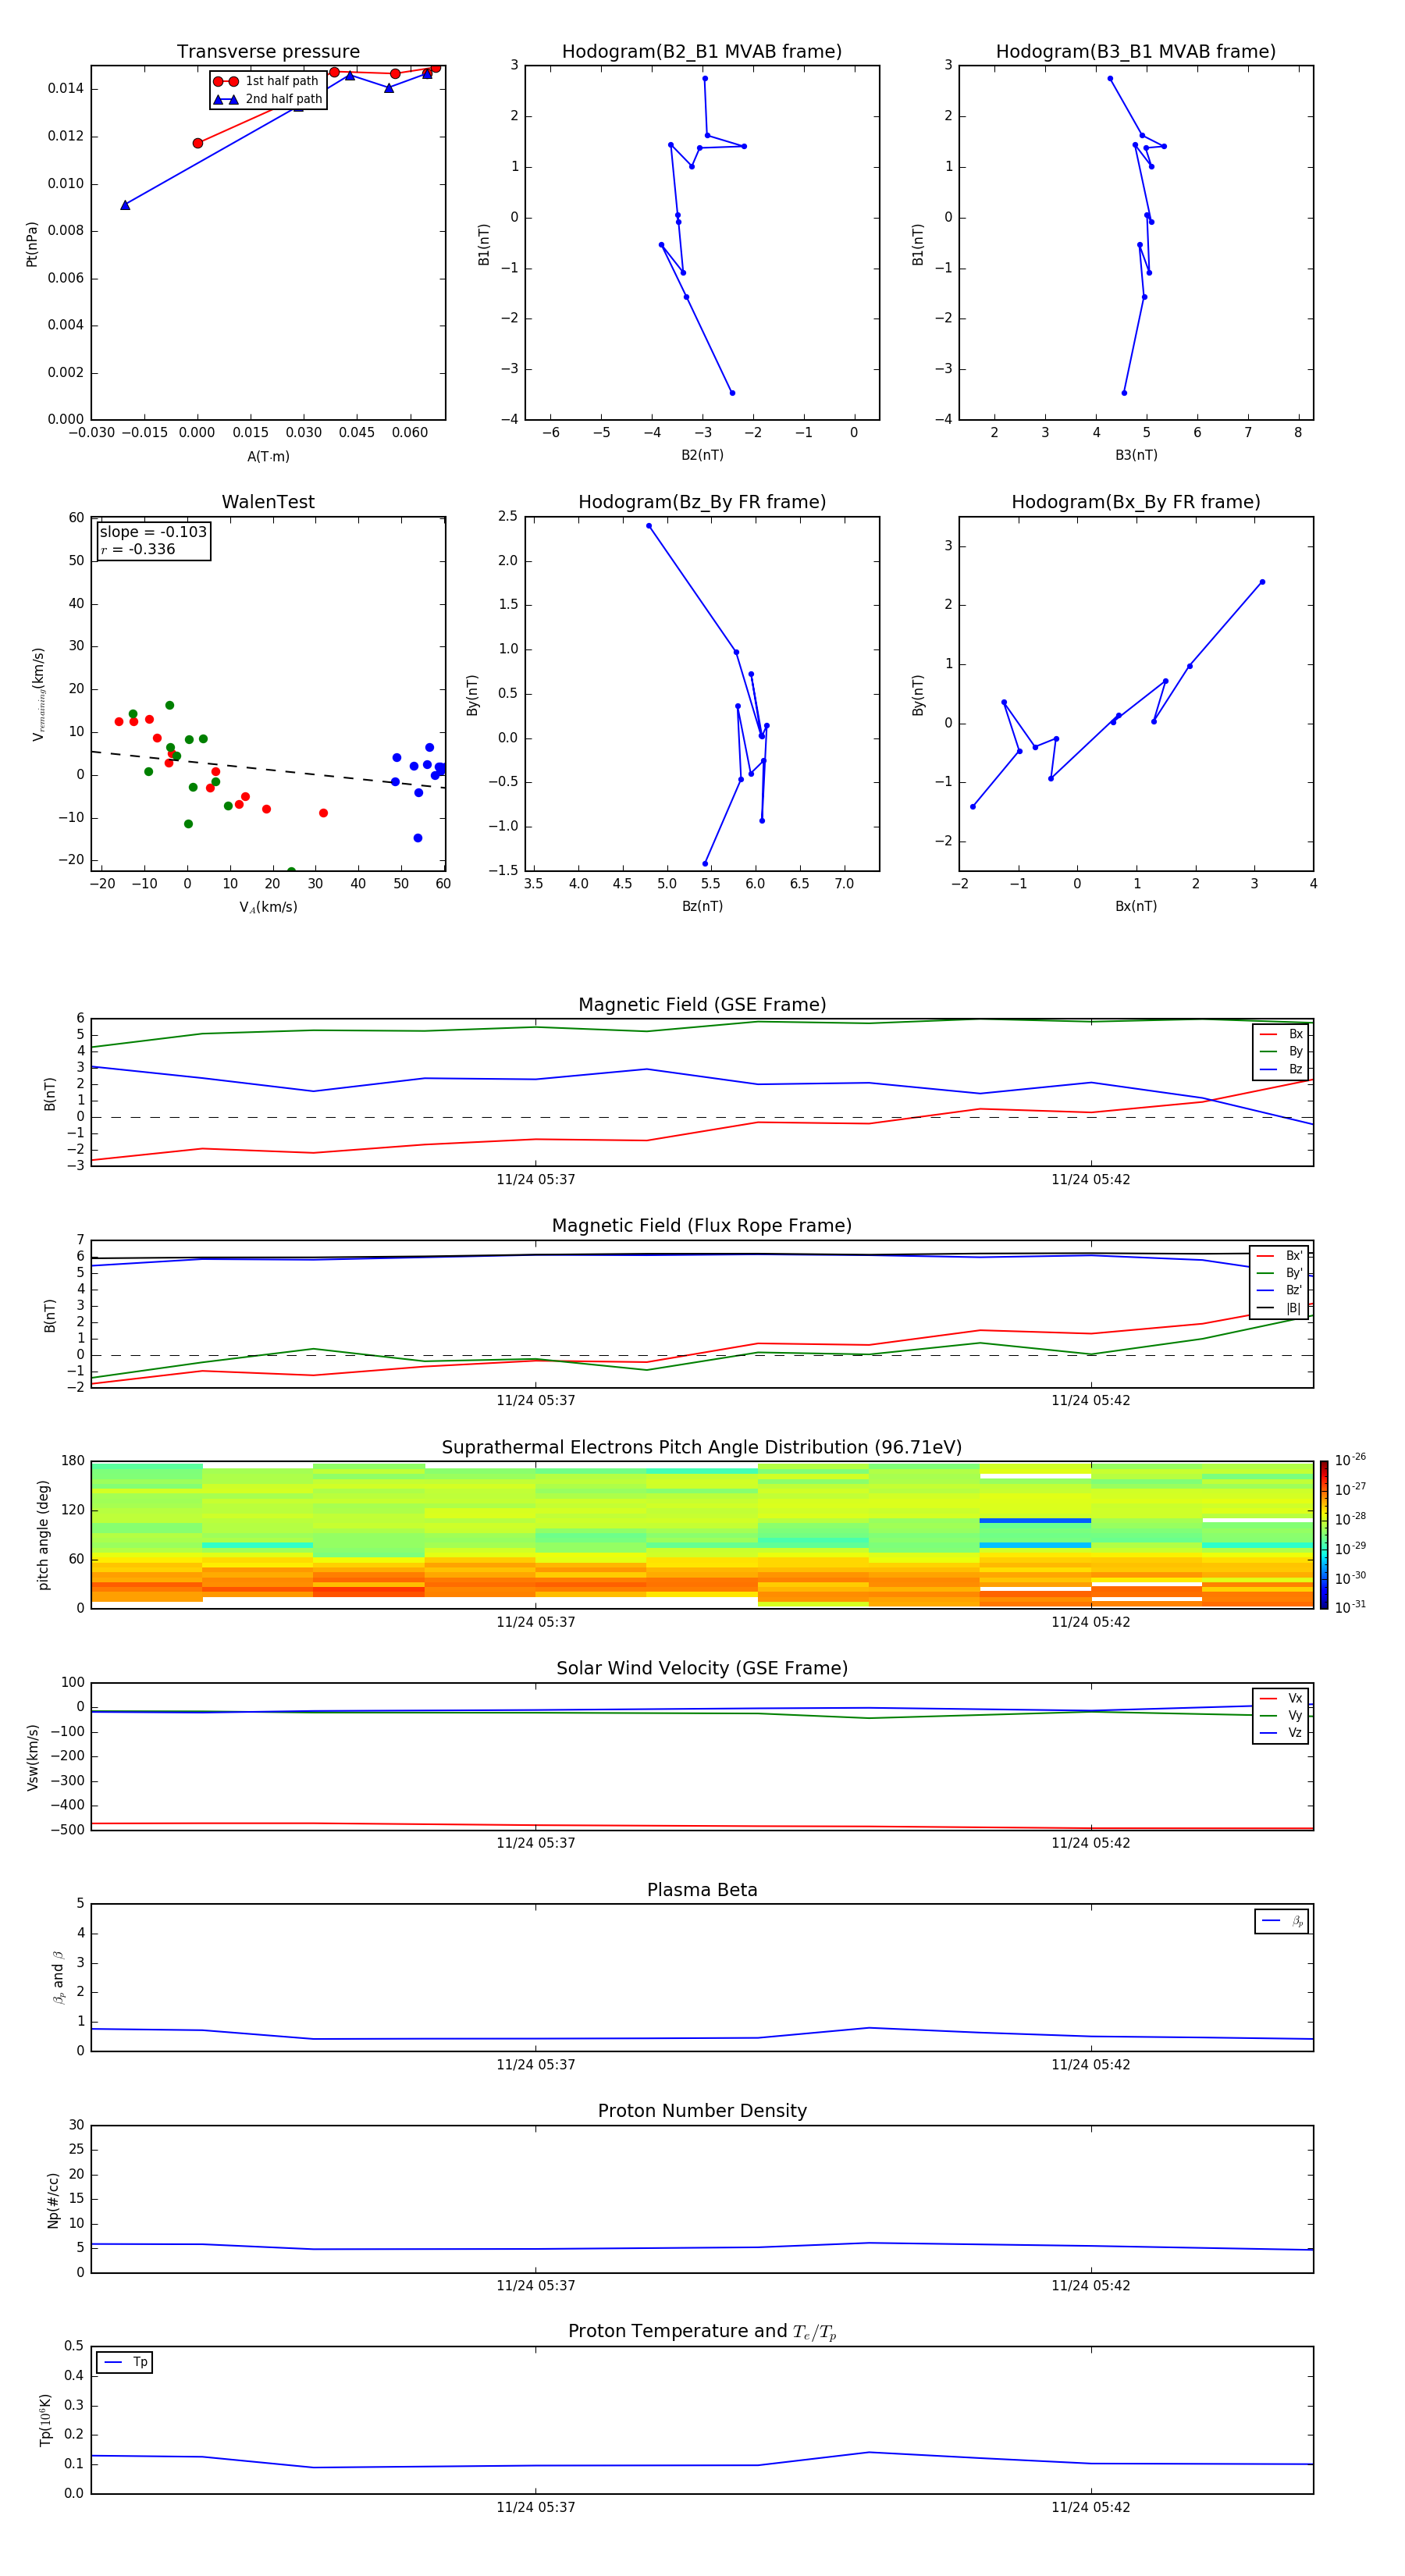Click the 'Hodogram(B3_B1 MVAB frame)' title
Screen dimensions: 1405x2576
pyautogui.click(x=1136, y=52)
